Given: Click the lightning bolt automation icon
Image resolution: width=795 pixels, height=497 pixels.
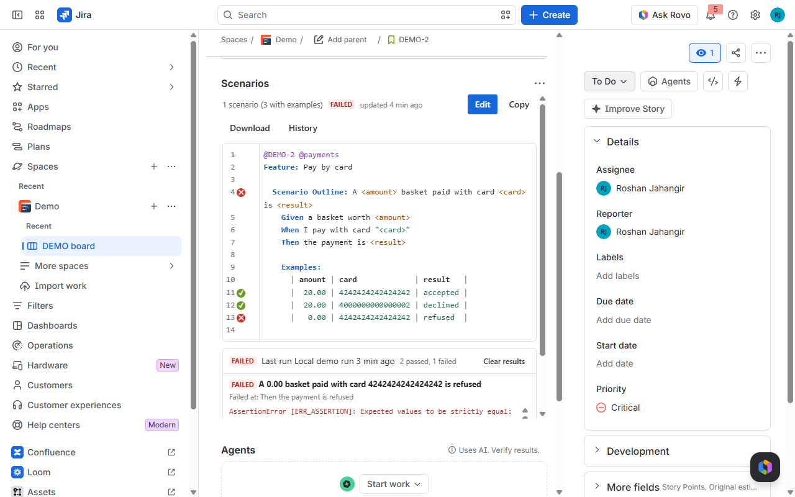Looking at the screenshot, I should point(738,81).
